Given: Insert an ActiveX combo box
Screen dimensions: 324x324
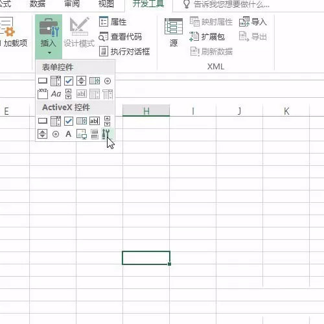Looking at the screenshot, I should tap(56, 121).
